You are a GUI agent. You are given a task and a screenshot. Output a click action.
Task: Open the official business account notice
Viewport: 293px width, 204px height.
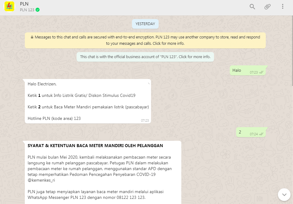[x=145, y=57]
